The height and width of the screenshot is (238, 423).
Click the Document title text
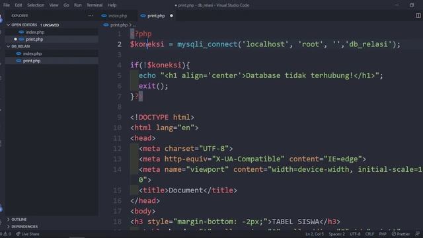pyautogui.click(x=186, y=190)
